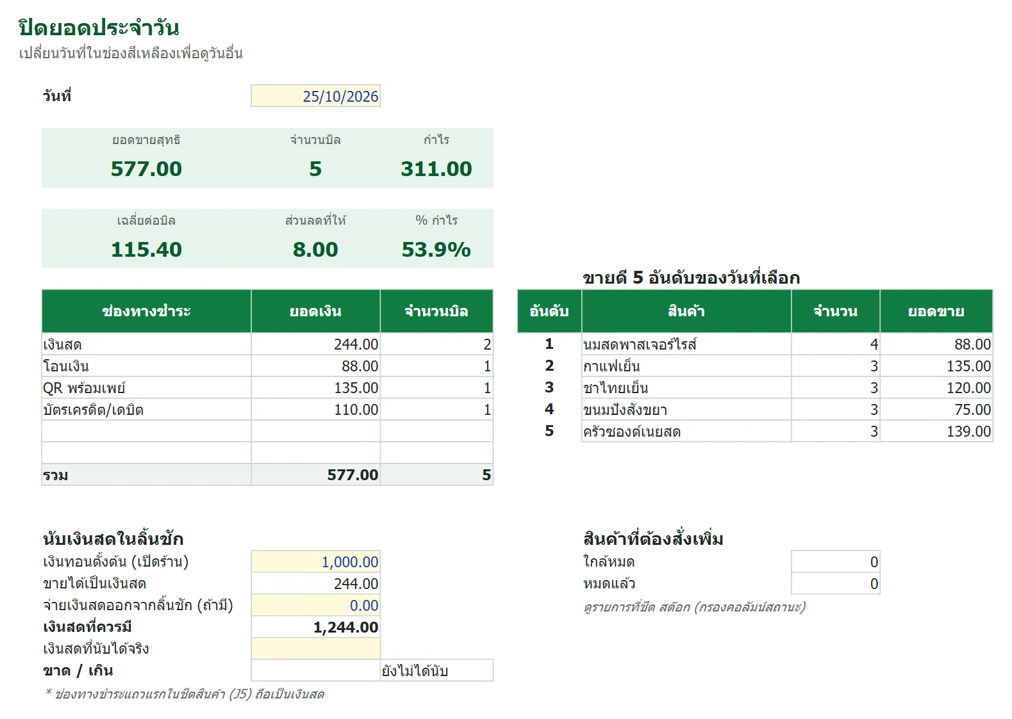Click the discount given value 8.00
1012x719 pixels.
[315, 249]
